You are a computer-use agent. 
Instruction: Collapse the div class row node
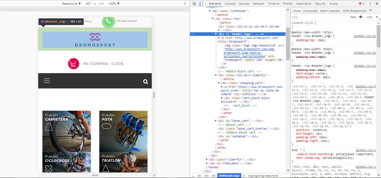(x=213, y=19)
